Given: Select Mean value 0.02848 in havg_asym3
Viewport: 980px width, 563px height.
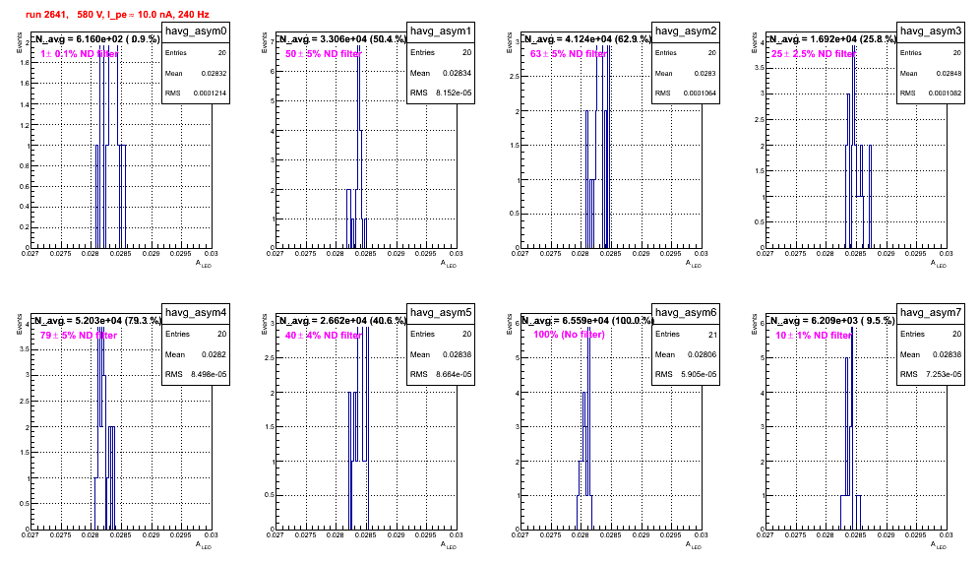Looking at the screenshot, I should [949, 73].
